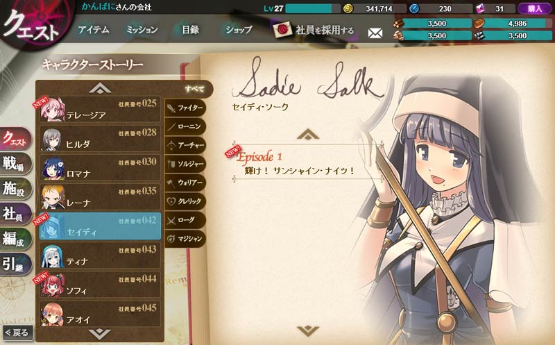This screenshot has width=555, height=345.
Task: Filter characters by マジシャン class
Action: [185, 239]
